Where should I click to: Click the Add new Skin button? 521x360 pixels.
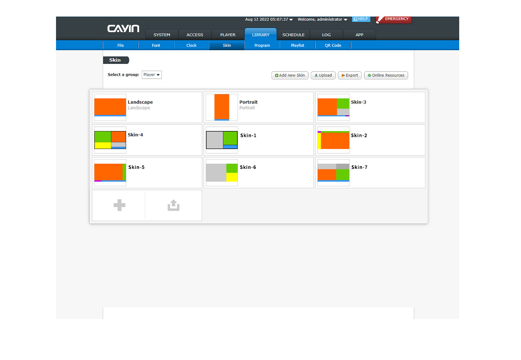pos(290,76)
